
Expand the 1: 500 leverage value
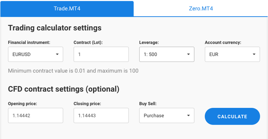click(x=150, y=54)
